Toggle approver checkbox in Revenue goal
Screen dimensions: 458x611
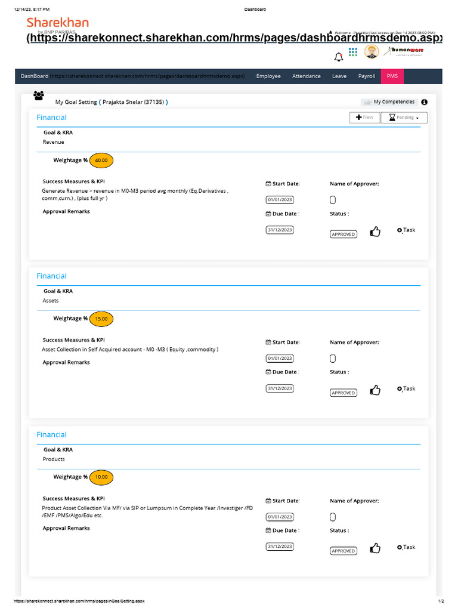click(x=333, y=200)
